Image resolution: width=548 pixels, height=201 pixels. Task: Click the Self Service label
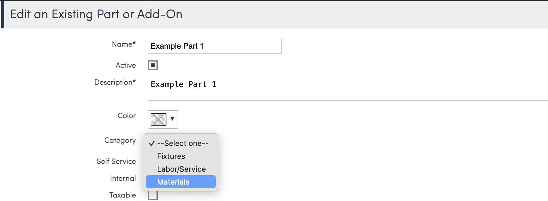[116, 161]
